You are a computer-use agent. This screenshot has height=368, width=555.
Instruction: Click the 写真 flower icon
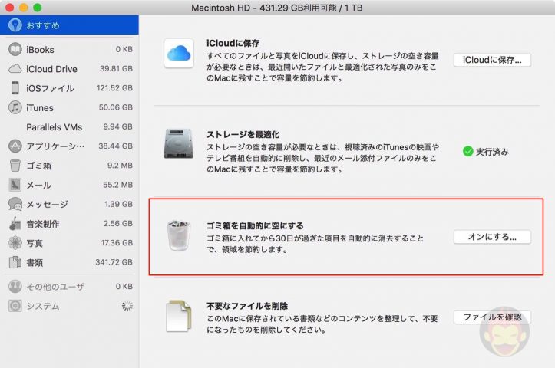pyautogui.click(x=15, y=242)
